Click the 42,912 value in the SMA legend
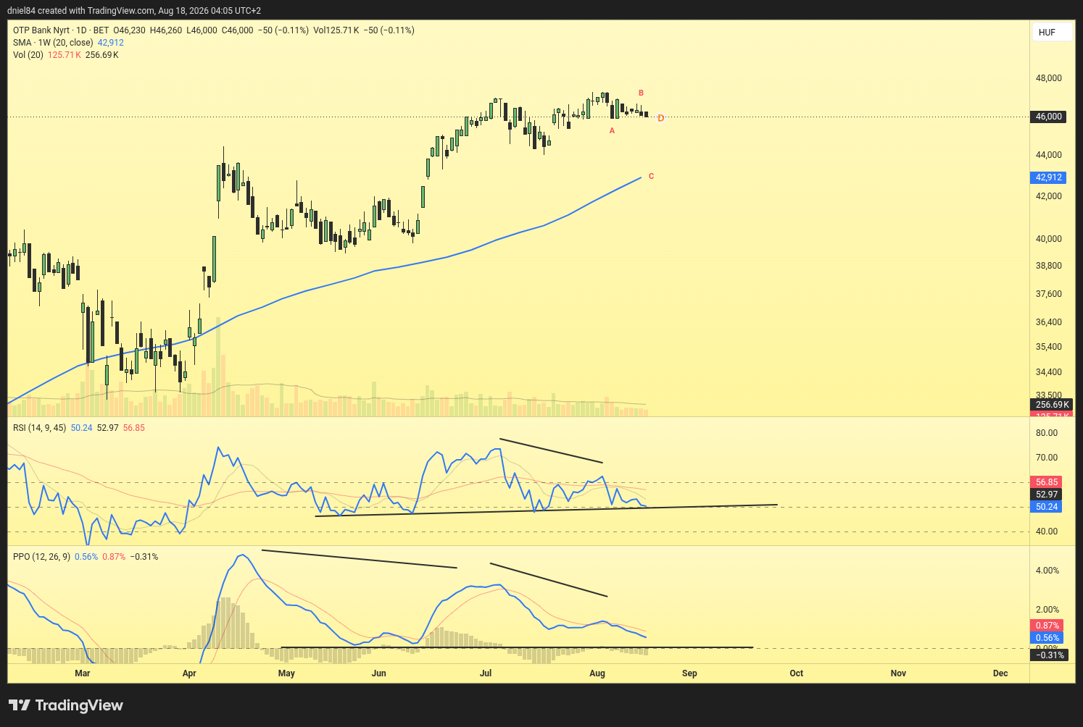Viewport: 1083px width, 727px height. pos(111,43)
